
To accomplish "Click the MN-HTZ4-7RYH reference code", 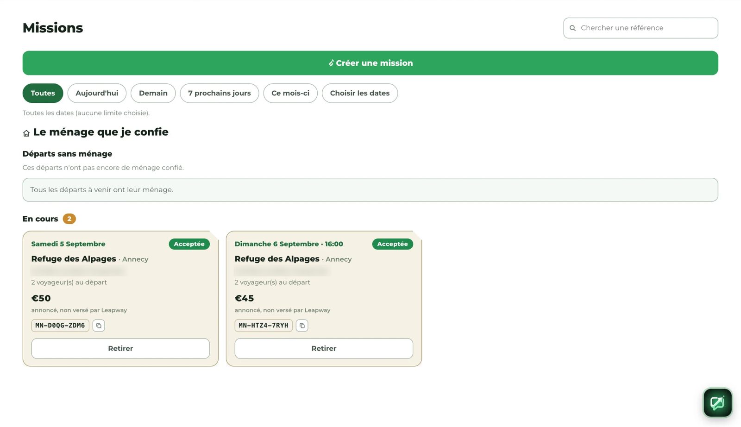I will coord(264,326).
